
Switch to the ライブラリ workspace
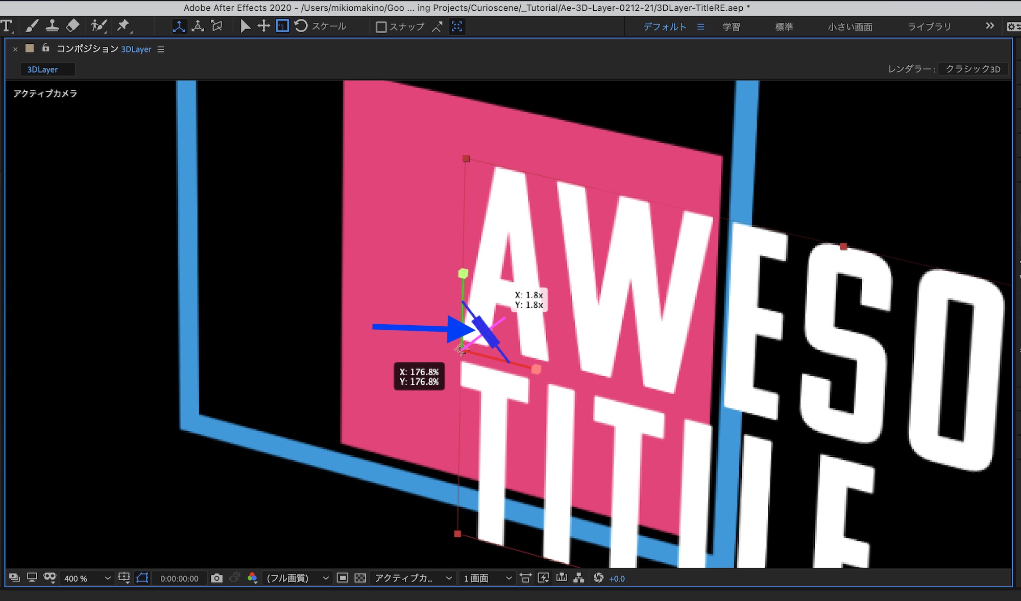pyautogui.click(x=929, y=27)
